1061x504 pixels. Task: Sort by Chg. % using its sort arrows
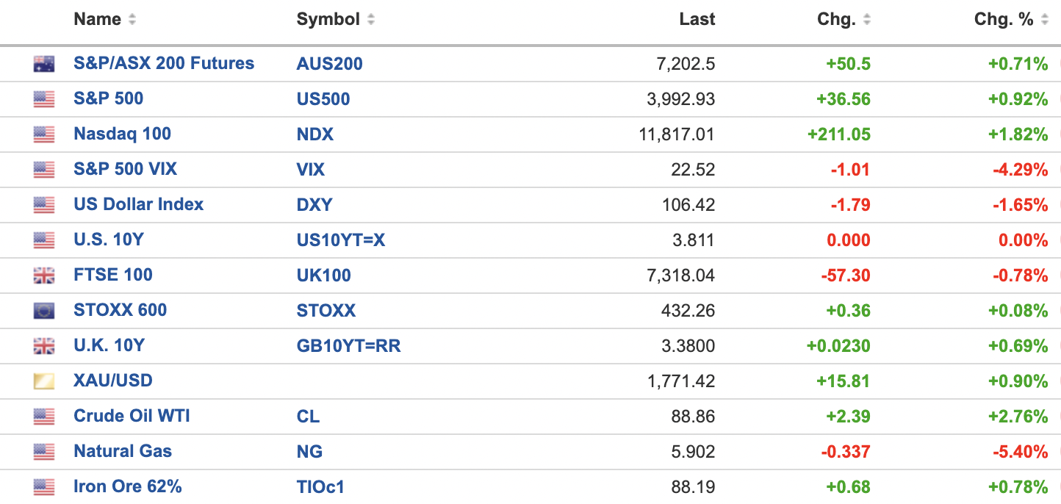(1046, 20)
